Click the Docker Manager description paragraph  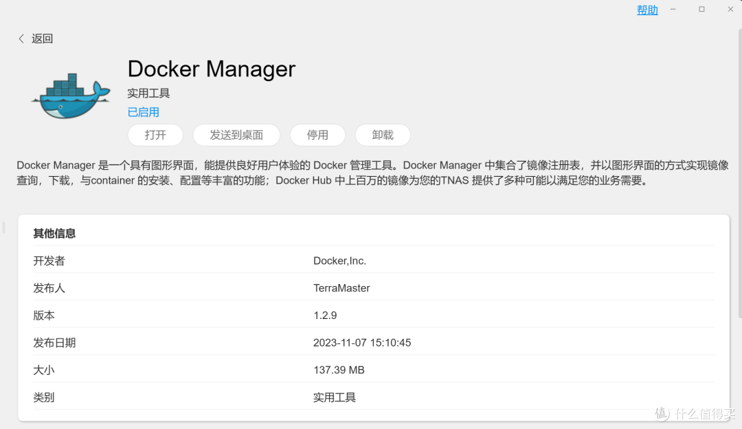click(372, 173)
